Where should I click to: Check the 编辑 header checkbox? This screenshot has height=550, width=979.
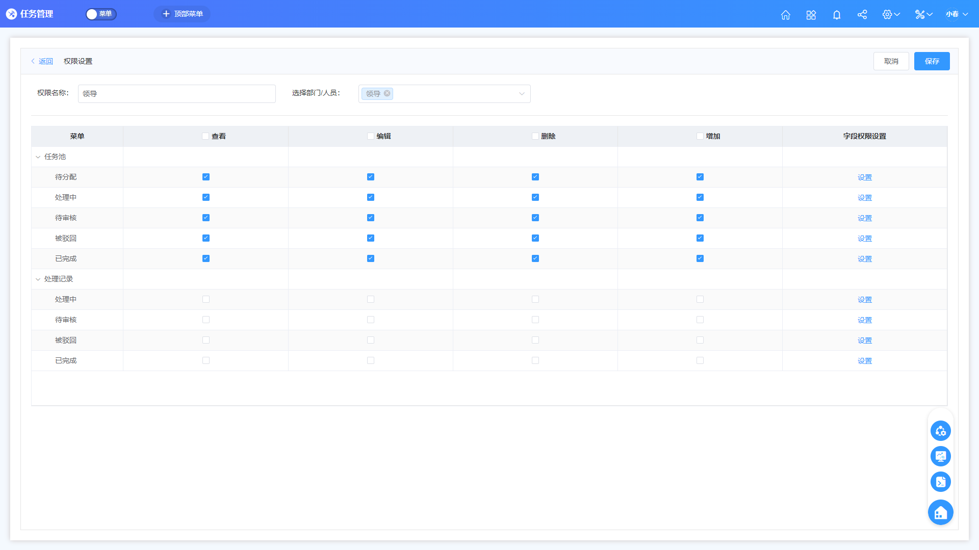(370, 136)
